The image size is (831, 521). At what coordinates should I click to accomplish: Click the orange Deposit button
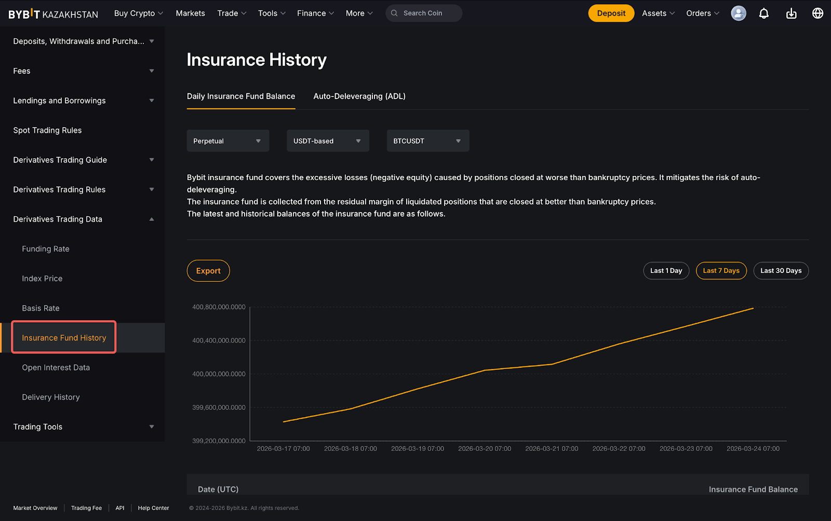tap(611, 13)
